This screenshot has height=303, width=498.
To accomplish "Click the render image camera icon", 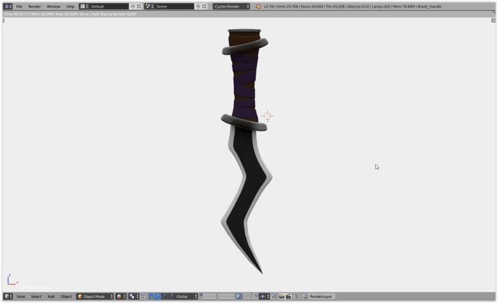I will (x=281, y=297).
